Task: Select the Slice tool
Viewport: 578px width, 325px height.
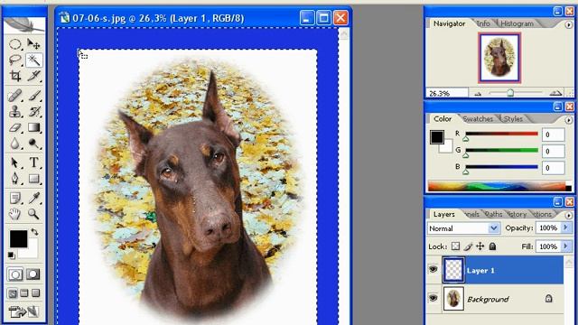Action: click(34, 76)
